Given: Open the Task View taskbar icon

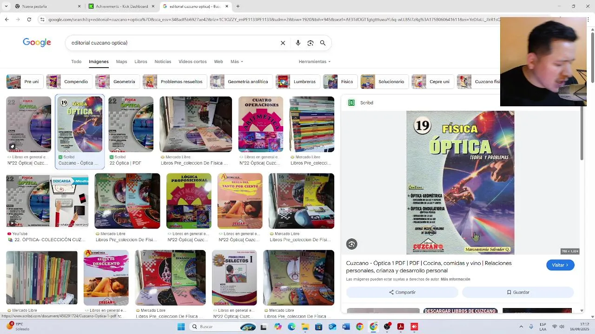Looking at the screenshot, I should pos(264,327).
